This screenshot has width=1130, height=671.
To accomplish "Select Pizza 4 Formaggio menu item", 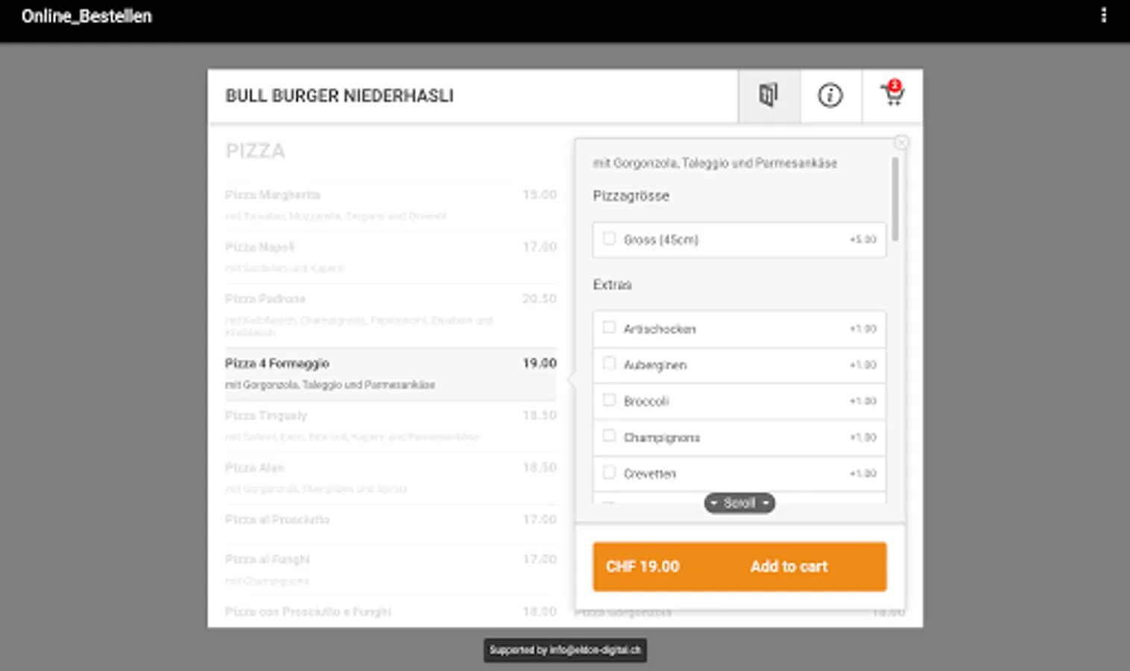I will [391, 374].
